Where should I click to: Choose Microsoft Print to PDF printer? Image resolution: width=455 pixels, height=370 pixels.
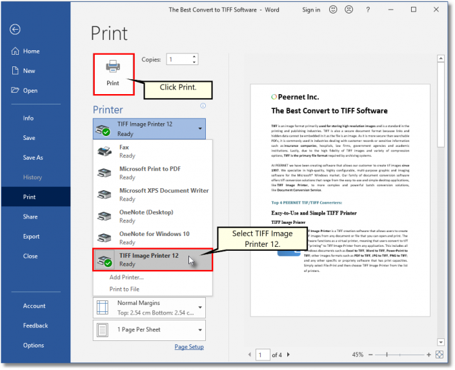pyautogui.click(x=152, y=173)
